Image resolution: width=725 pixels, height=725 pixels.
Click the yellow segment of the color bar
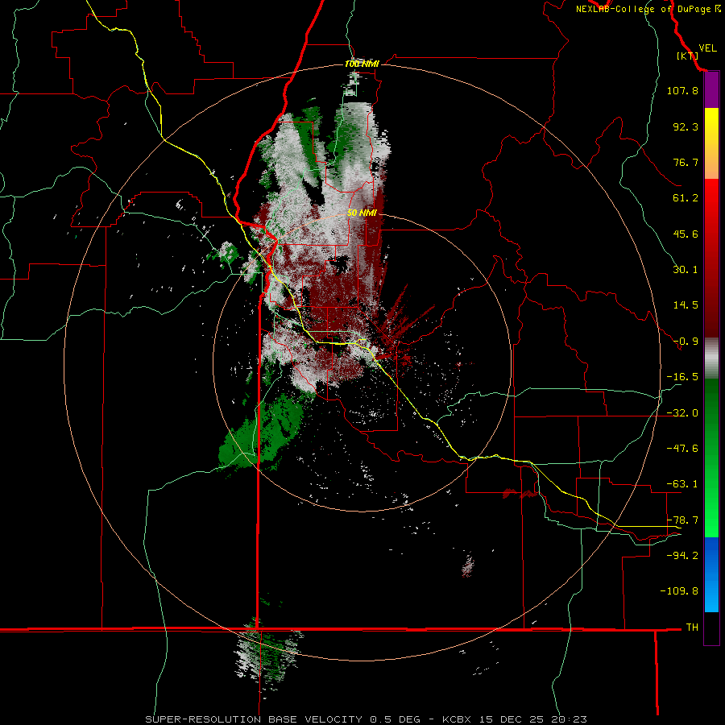pos(711,143)
